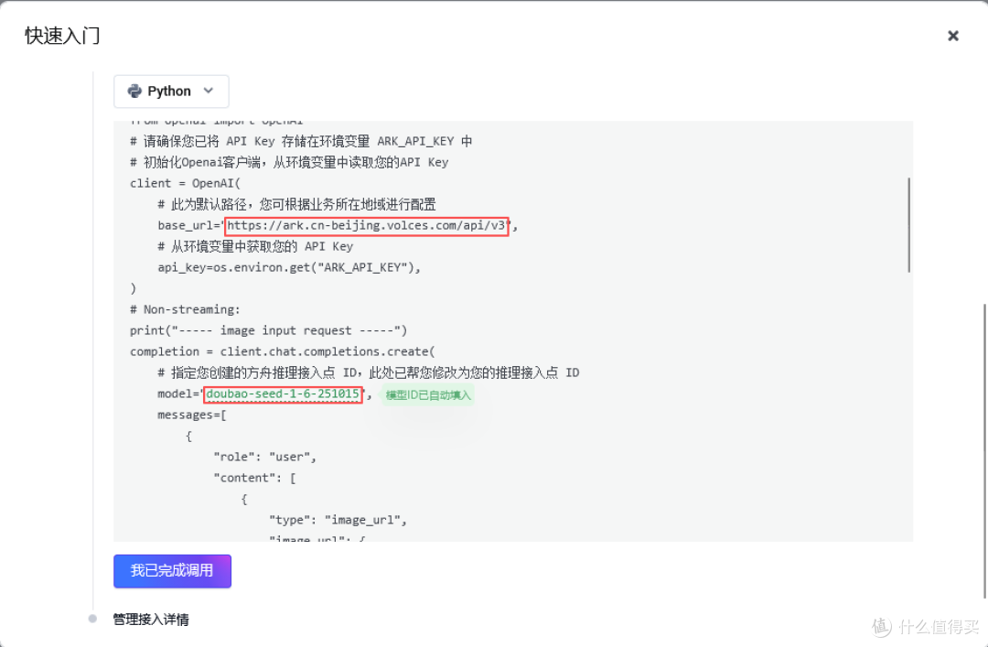The image size is (988, 647).
Task: Click the "content": [ line
Action: [254, 478]
